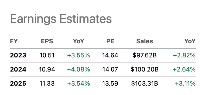Click the $97.62B sales figure

coord(145,55)
